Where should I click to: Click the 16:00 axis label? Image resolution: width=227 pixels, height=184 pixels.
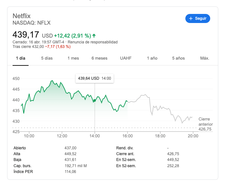coord(128,136)
